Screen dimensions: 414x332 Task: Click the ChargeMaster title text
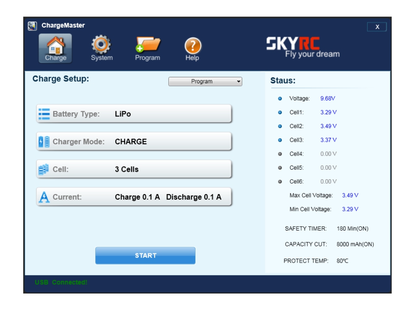tap(63, 25)
